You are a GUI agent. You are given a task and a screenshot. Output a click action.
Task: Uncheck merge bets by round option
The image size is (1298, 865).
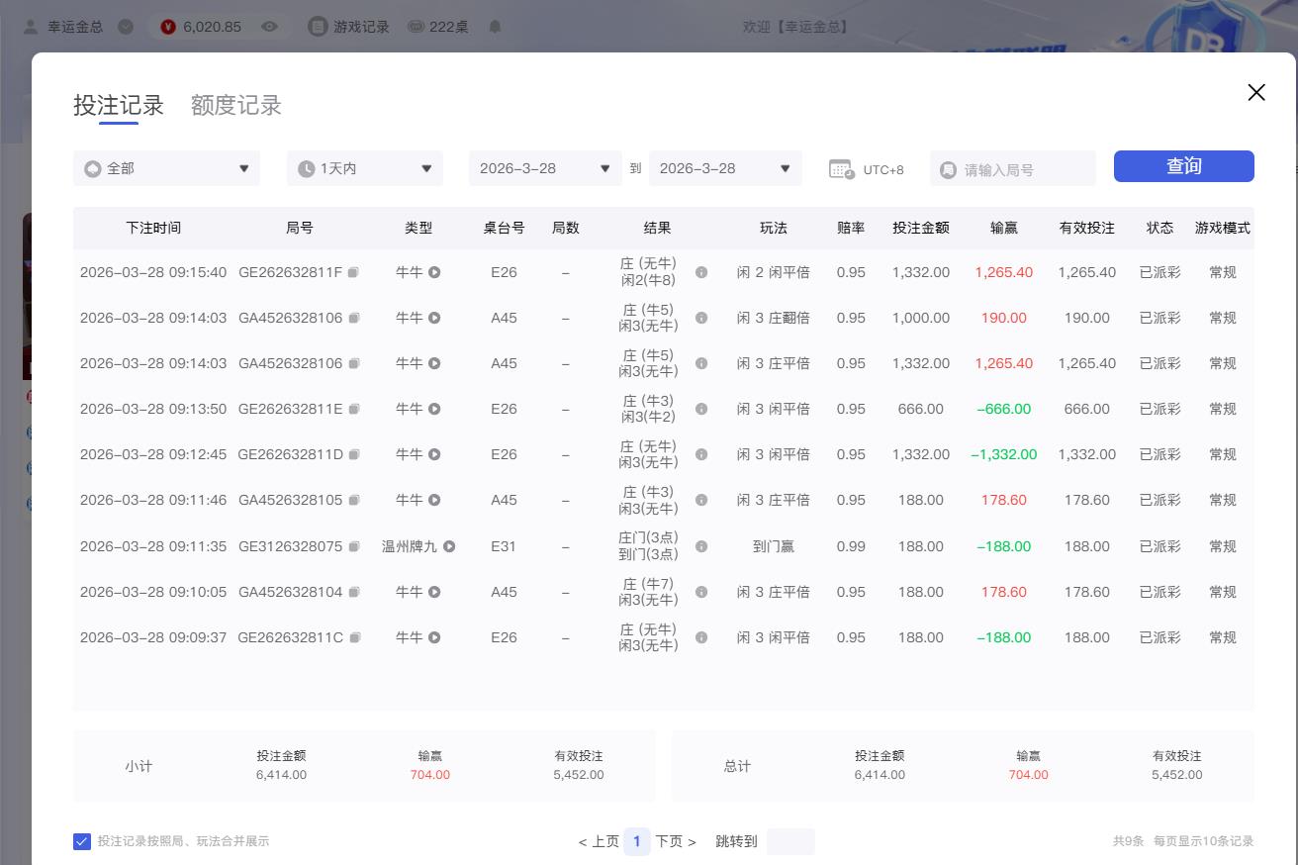(82, 841)
